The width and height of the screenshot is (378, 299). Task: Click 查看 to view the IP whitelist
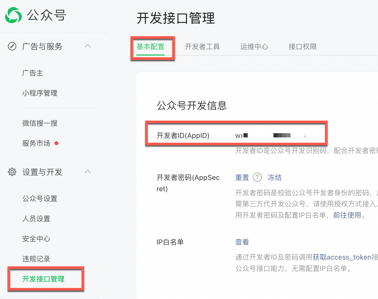(x=242, y=242)
